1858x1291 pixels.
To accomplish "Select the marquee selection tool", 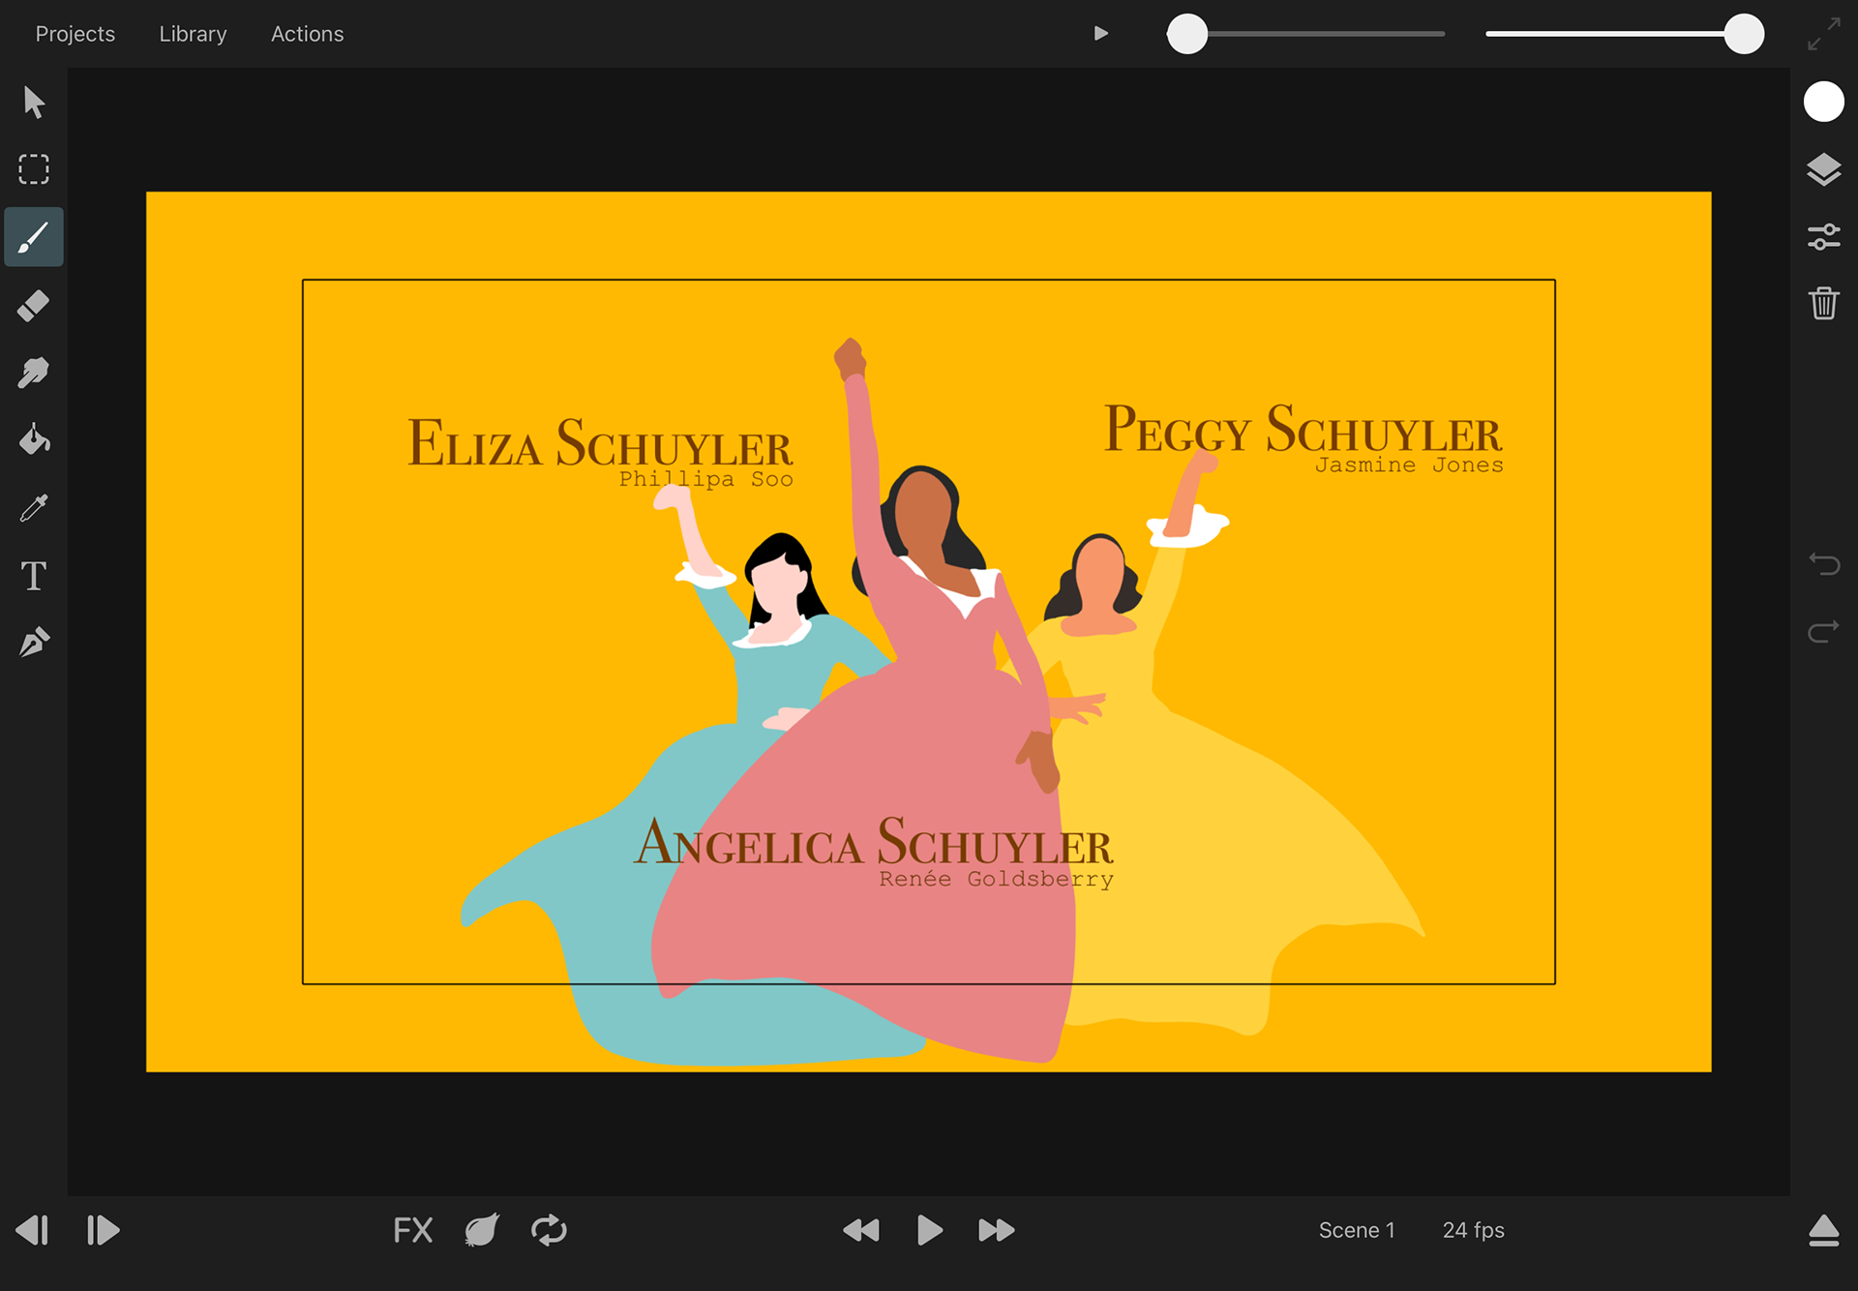I will coord(34,169).
